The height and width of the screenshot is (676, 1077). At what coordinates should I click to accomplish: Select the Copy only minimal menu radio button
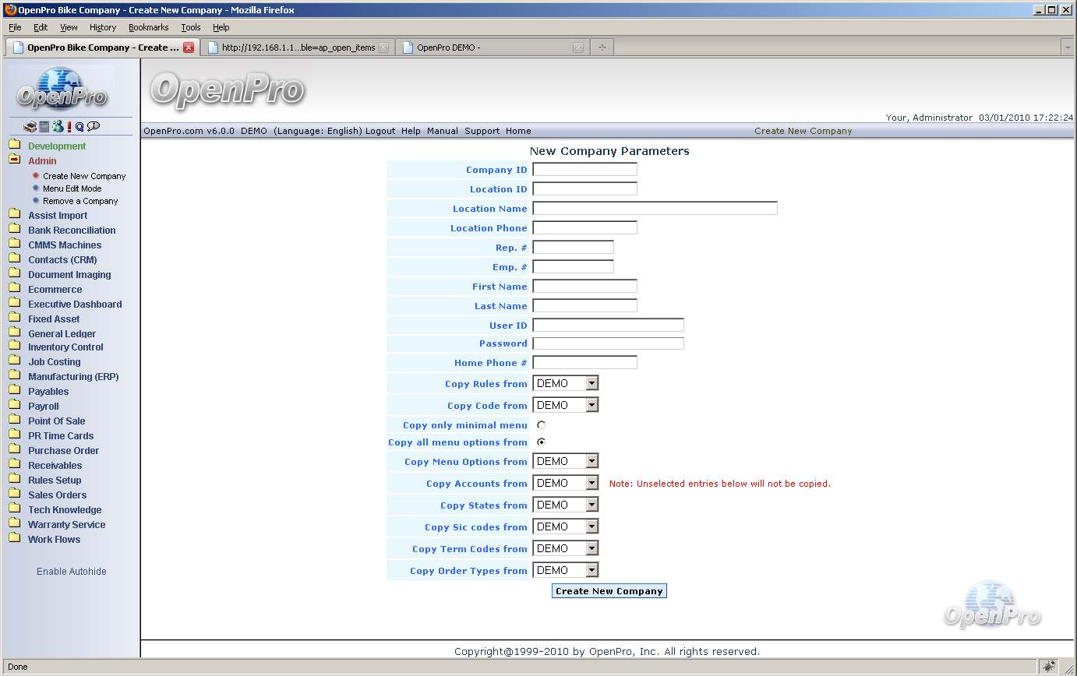[541, 425]
